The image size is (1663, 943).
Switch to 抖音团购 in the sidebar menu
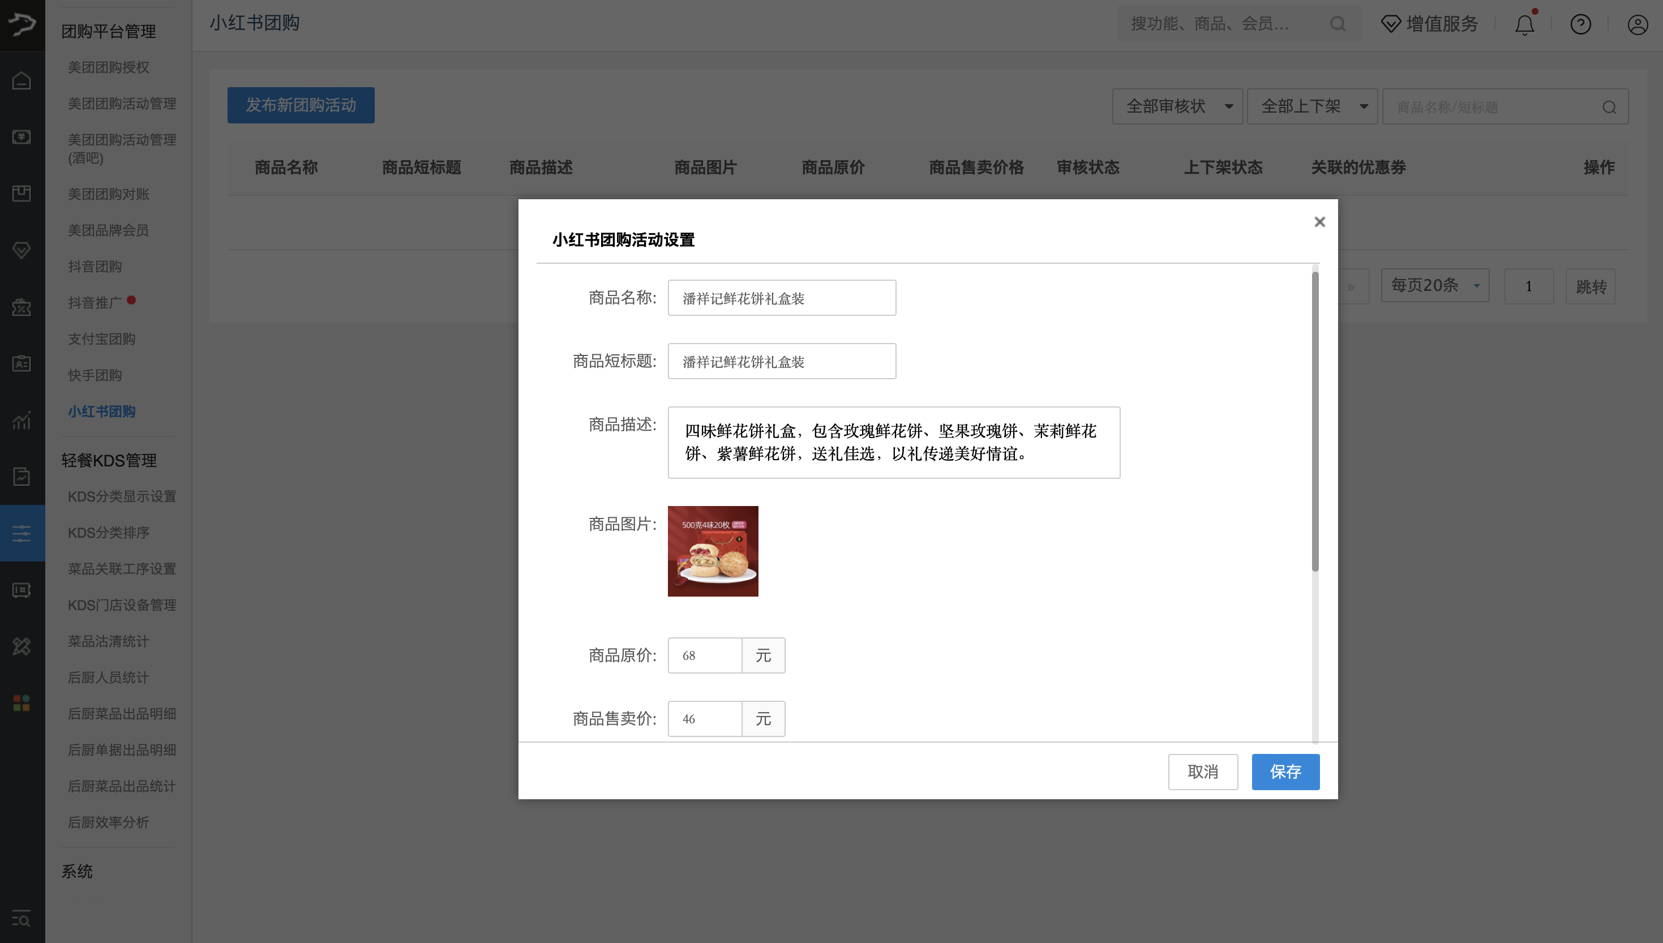coord(95,266)
